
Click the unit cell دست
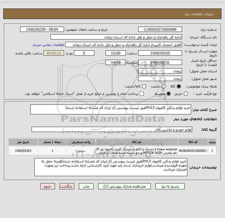pos(81,151)
